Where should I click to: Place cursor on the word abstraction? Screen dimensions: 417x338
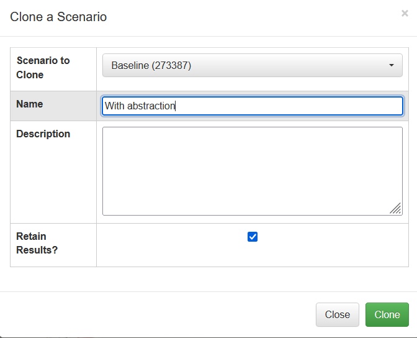click(151, 106)
